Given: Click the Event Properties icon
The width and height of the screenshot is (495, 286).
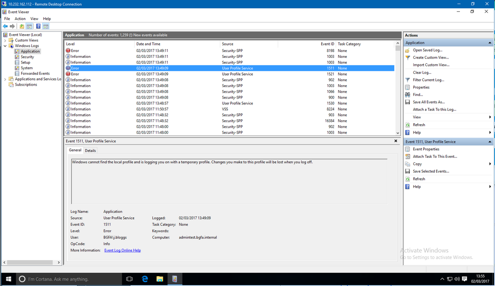Looking at the screenshot, I should click(x=407, y=149).
